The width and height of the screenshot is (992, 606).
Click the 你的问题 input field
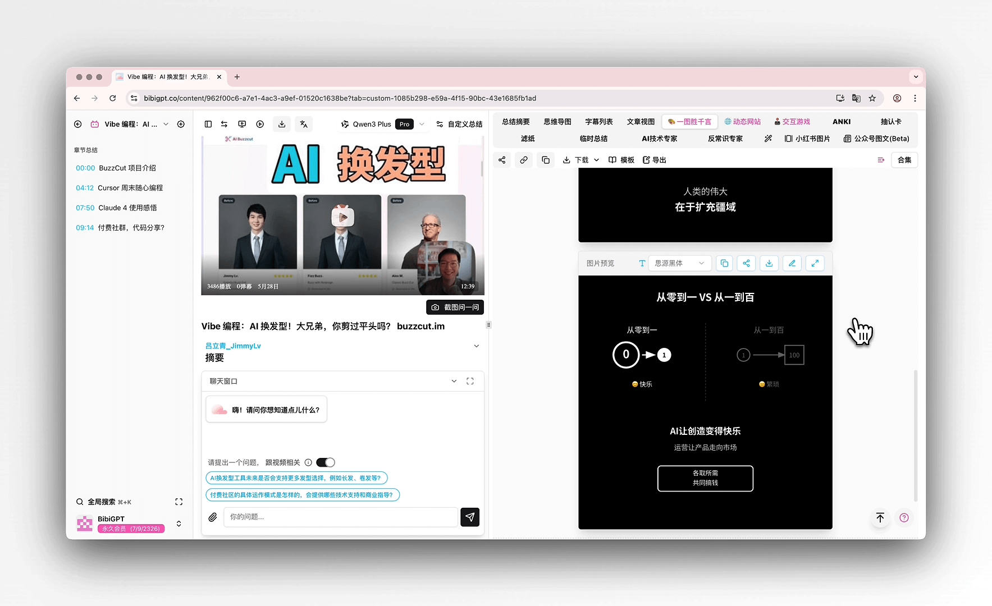coord(341,517)
